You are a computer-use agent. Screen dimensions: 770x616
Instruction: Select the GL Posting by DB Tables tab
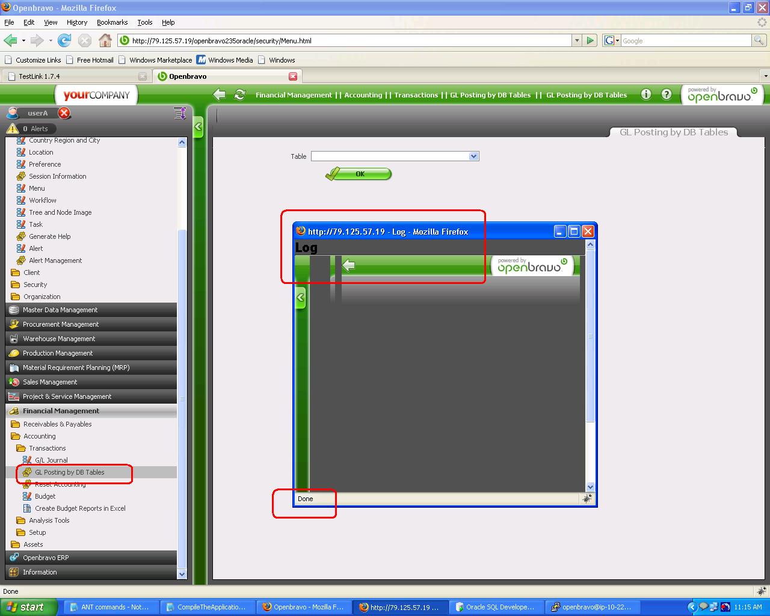(674, 132)
